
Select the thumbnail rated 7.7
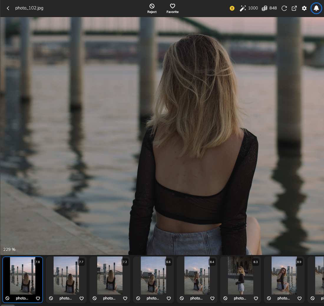click(x=66, y=276)
